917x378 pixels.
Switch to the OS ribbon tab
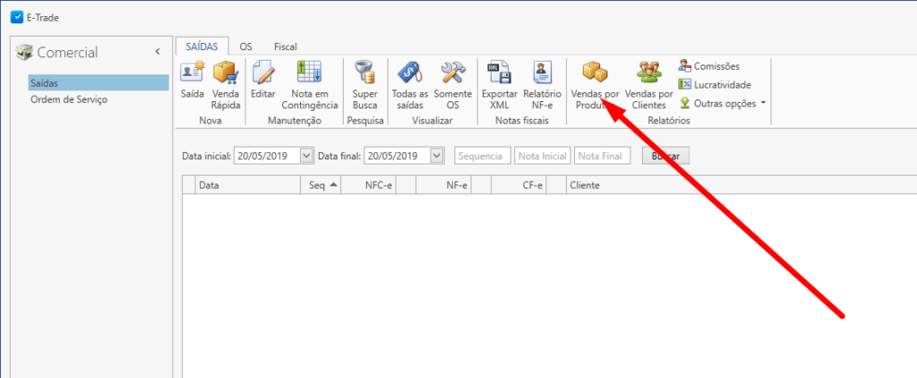(x=245, y=47)
